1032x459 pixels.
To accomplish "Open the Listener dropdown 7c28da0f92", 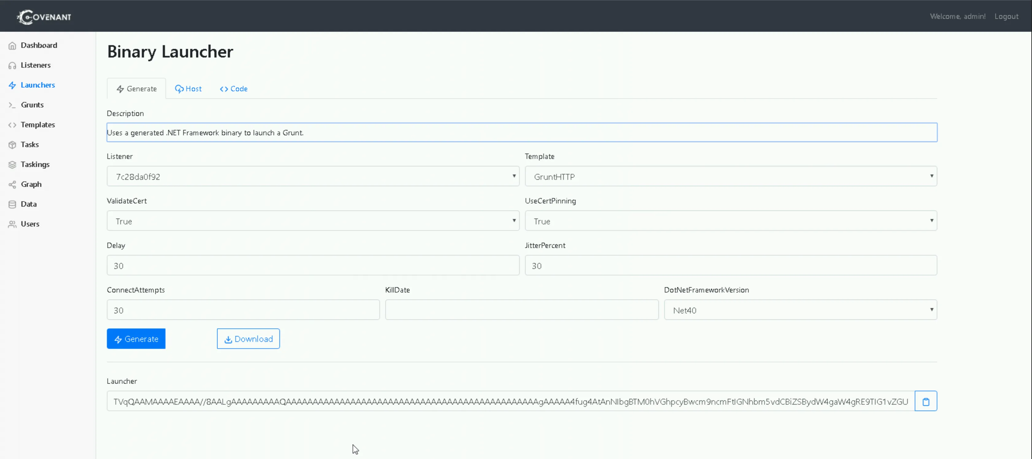I will pyautogui.click(x=313, y=176).
